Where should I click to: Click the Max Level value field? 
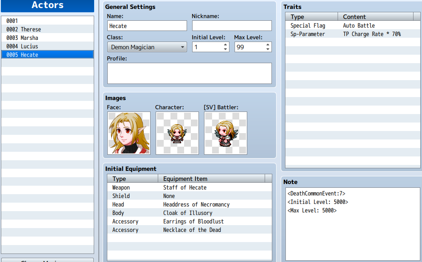pyautogui.click(x=249, y=47)
